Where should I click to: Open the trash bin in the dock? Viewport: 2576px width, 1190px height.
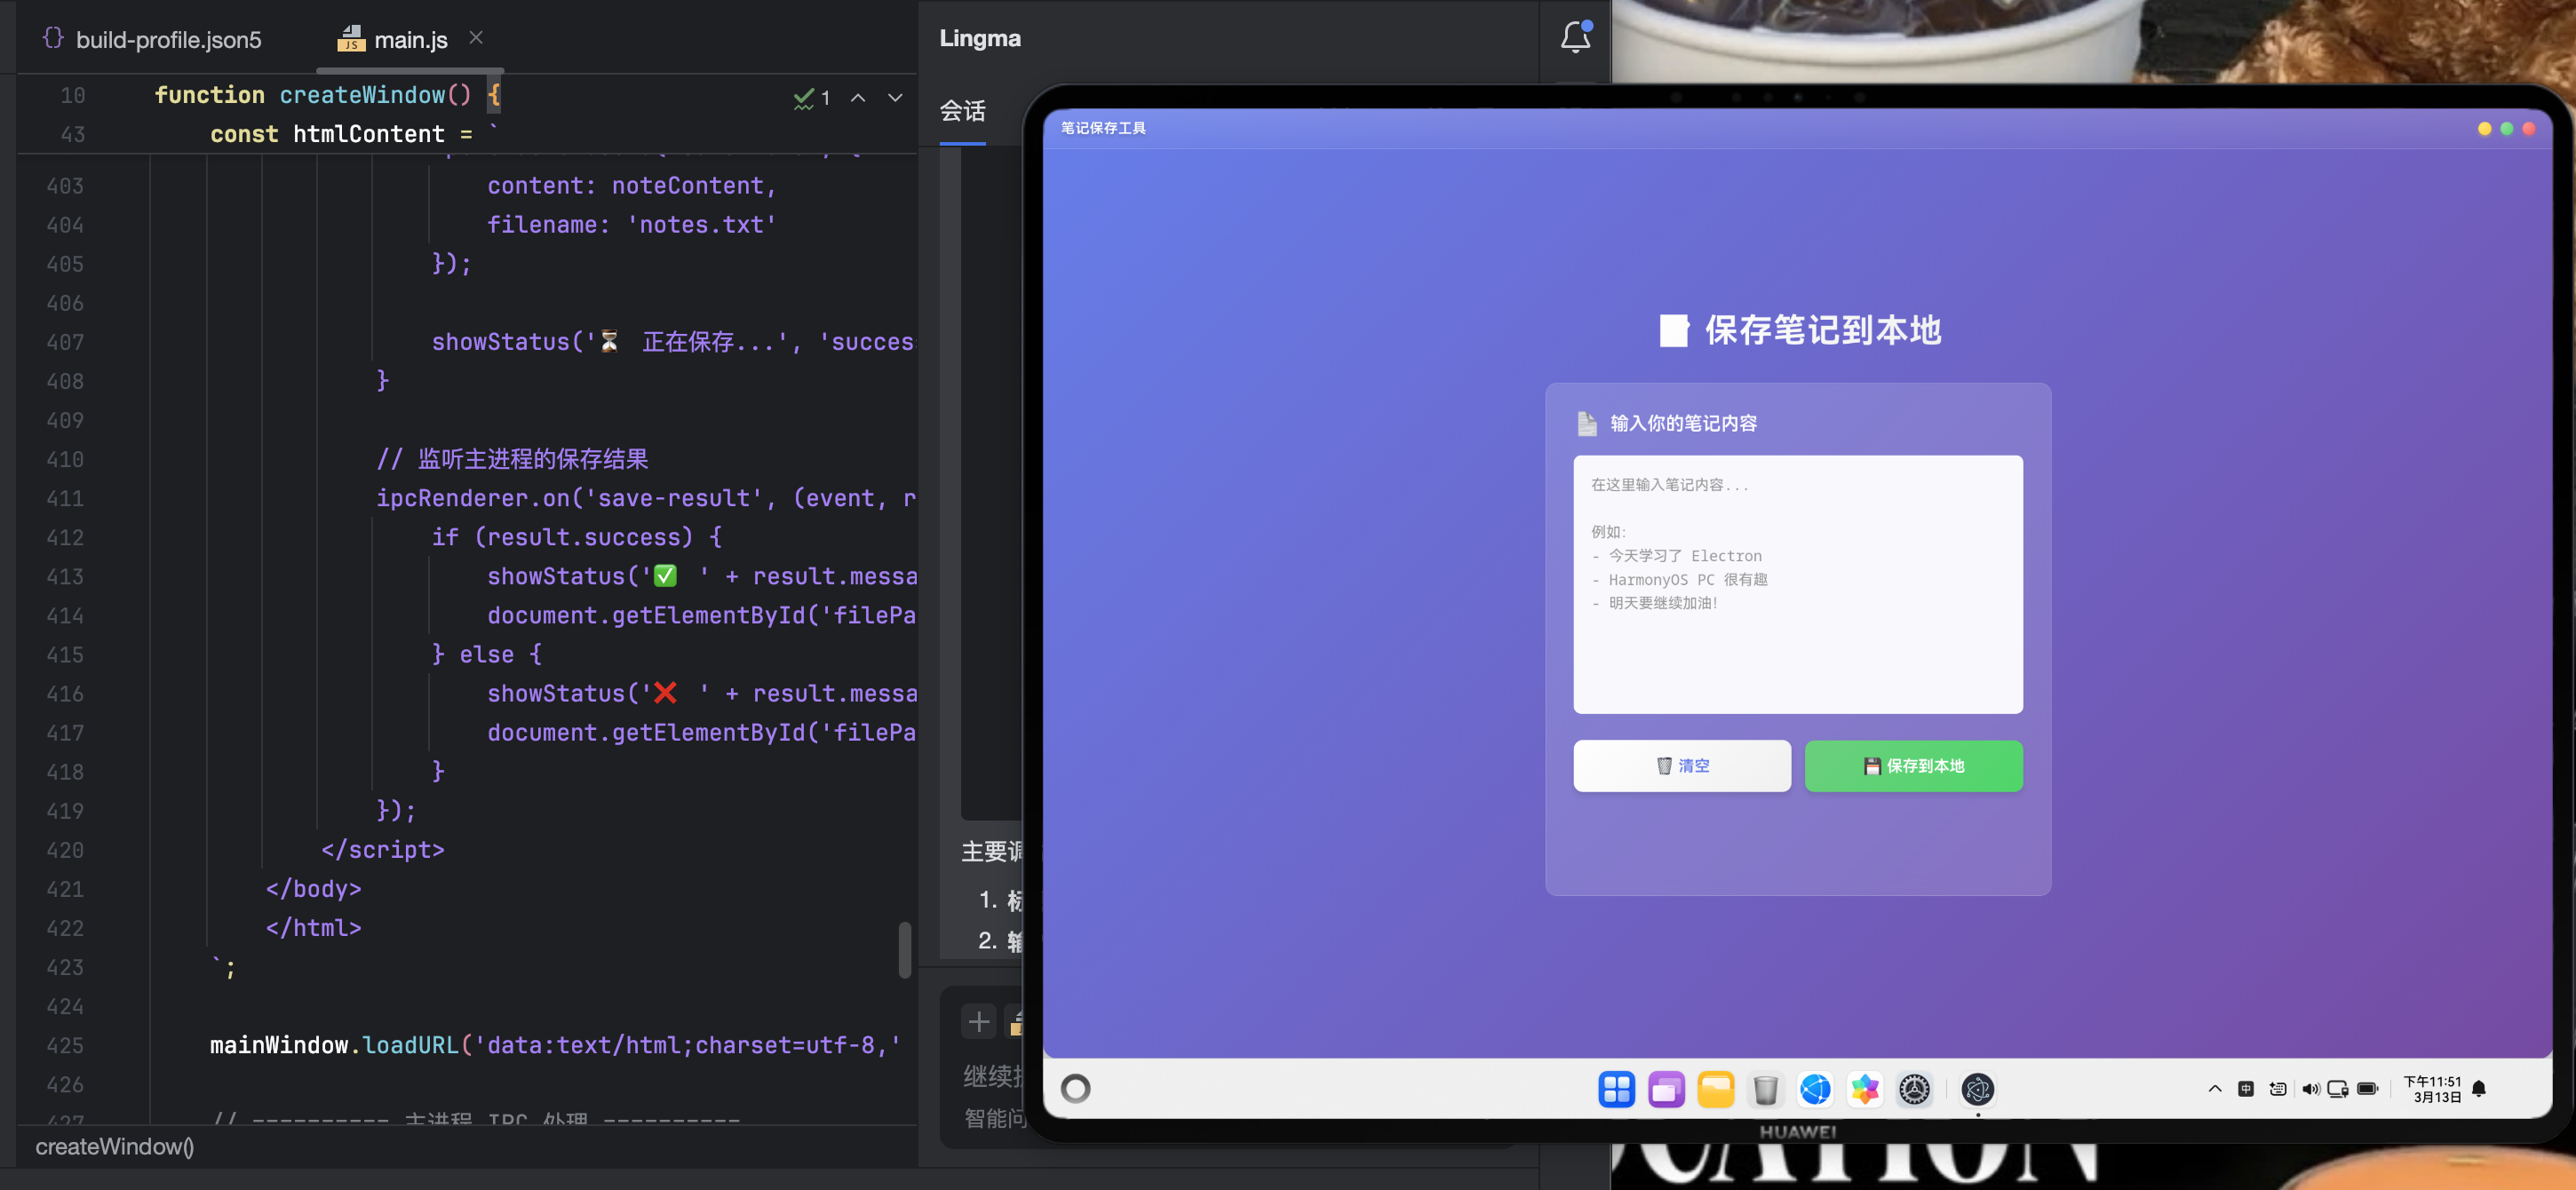point(1765,1089)
